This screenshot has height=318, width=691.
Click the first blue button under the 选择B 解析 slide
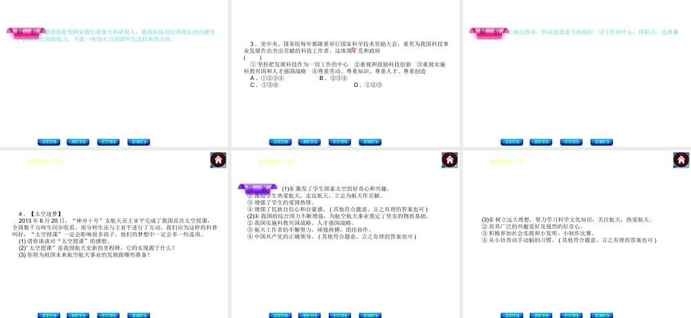click(x=511, y=142)
